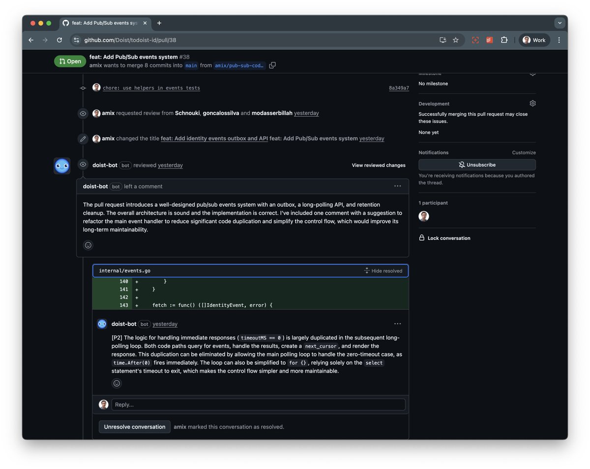Click yesterday timestamp on [P2] comment
This screenshot has height=469, width=590.
pos(165,324)
